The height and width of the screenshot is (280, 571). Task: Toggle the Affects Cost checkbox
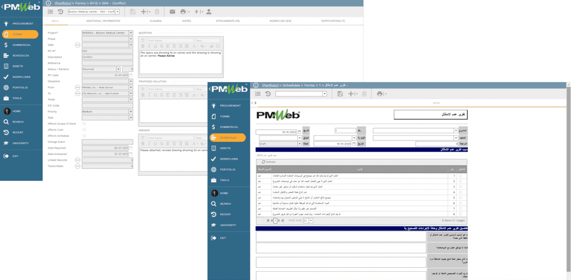85,129
